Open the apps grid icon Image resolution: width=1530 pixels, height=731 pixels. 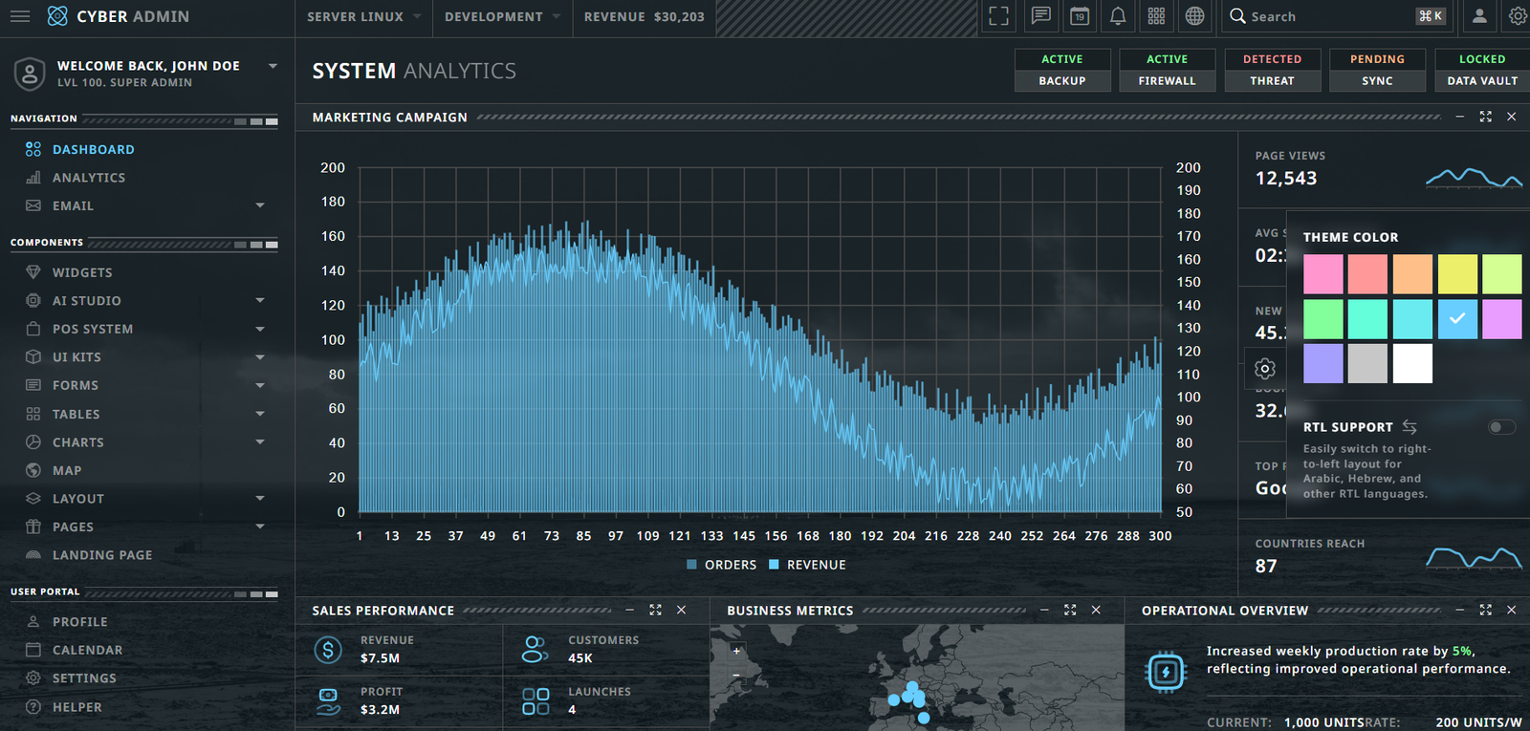point(1156,16)
